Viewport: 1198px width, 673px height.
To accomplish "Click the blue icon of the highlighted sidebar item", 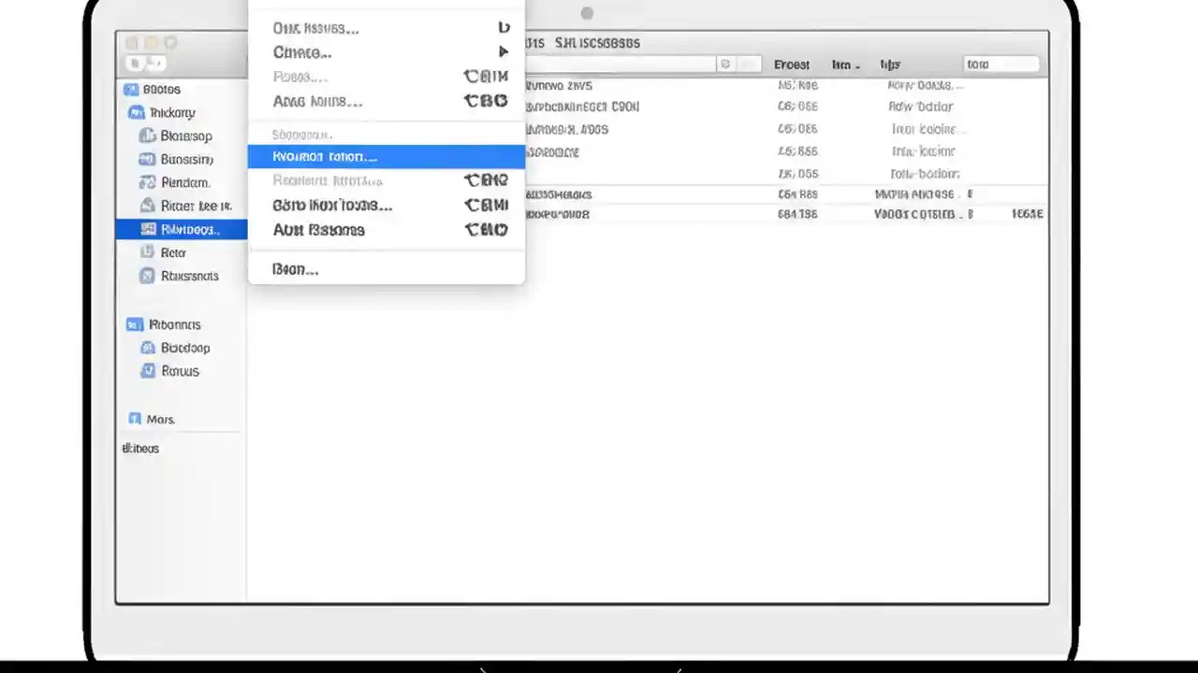I will pos(148,229).
